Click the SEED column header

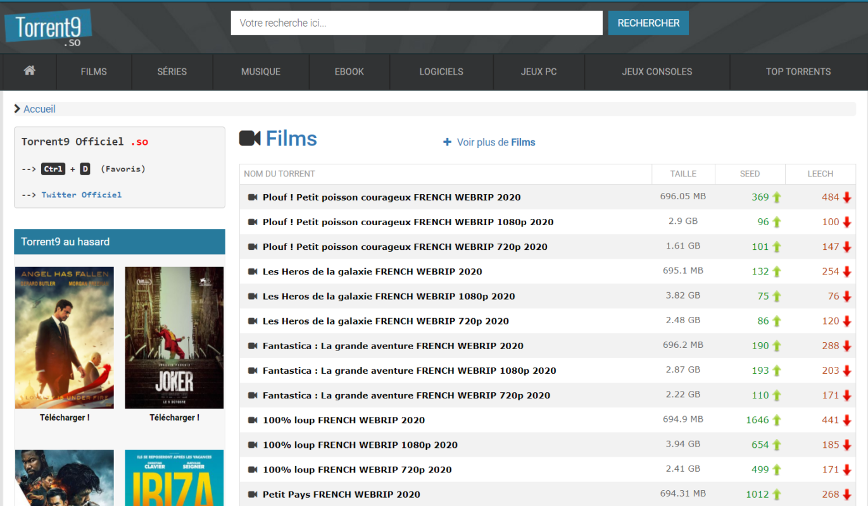coord(750,174)
